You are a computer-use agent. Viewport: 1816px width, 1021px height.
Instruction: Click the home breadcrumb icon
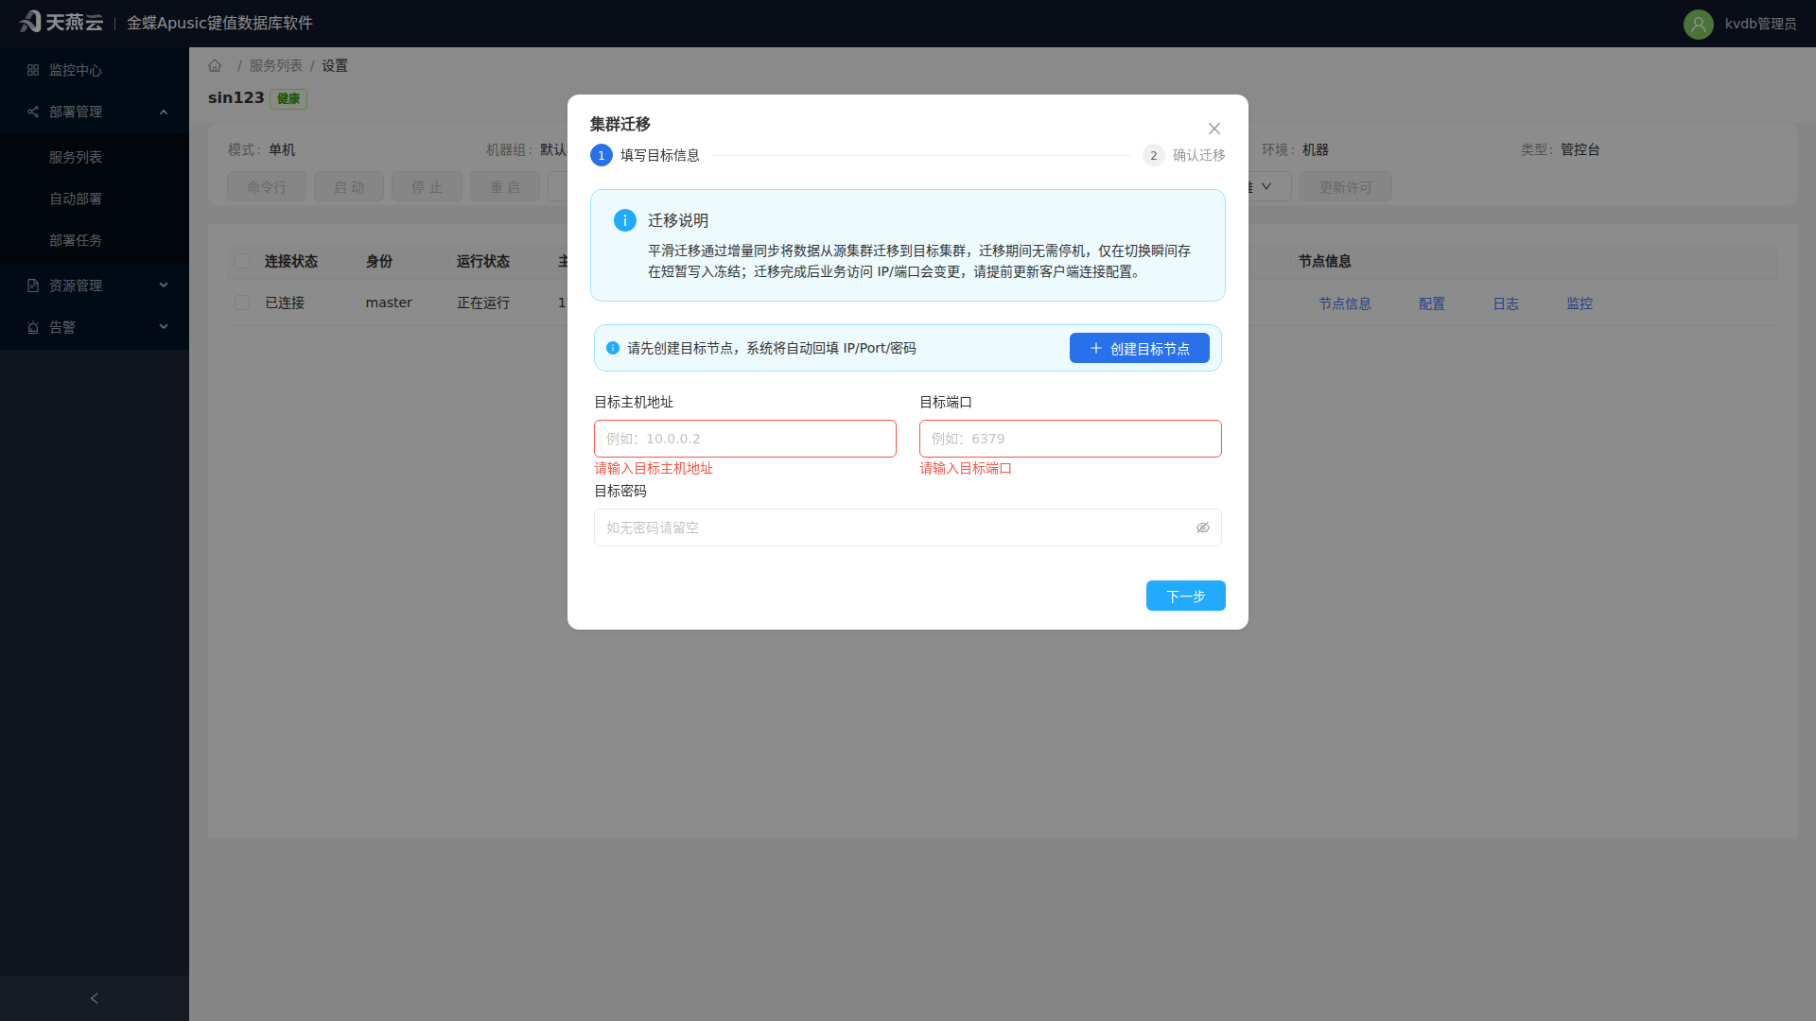coord(215,65)
